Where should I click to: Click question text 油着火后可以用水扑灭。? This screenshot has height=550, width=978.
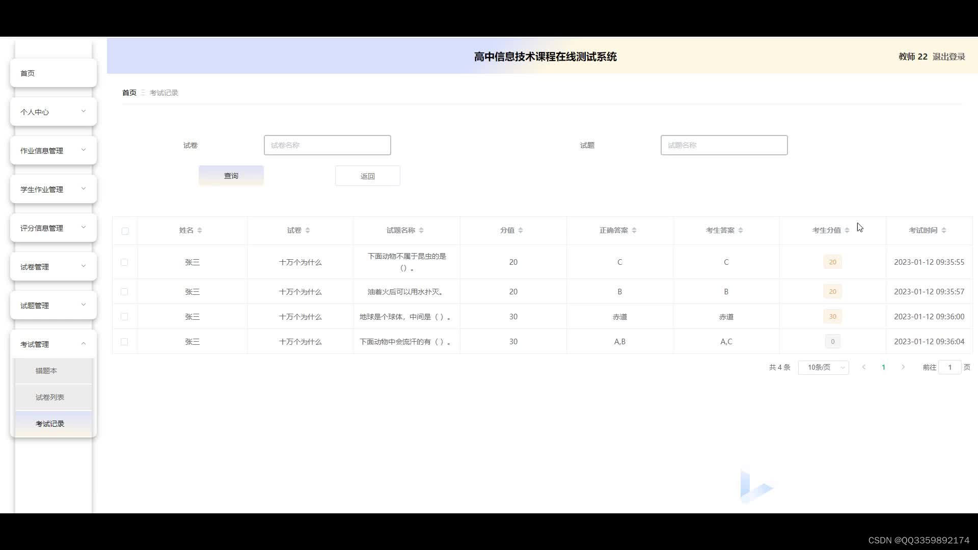tap(406, 292)
